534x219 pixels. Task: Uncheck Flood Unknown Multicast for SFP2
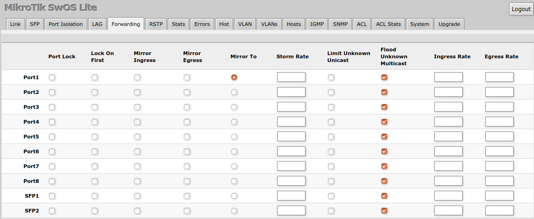[x=384, y=211]
